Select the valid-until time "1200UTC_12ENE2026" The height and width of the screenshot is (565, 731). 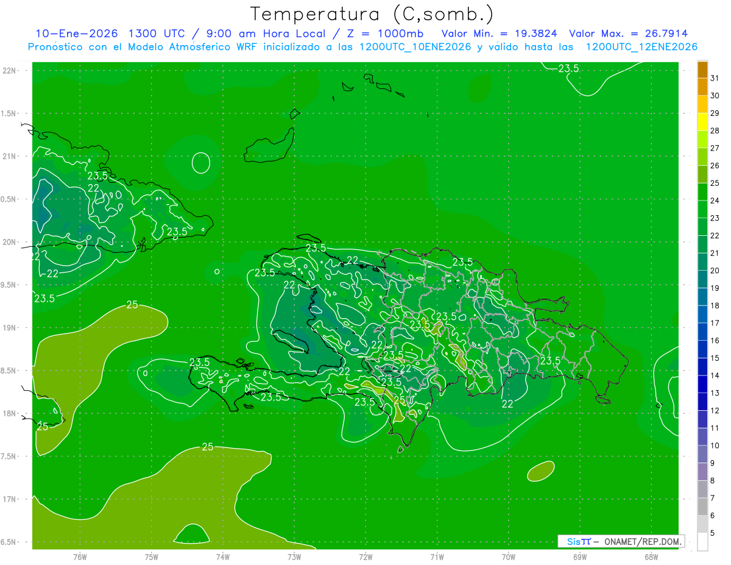(x=641, y=47)
